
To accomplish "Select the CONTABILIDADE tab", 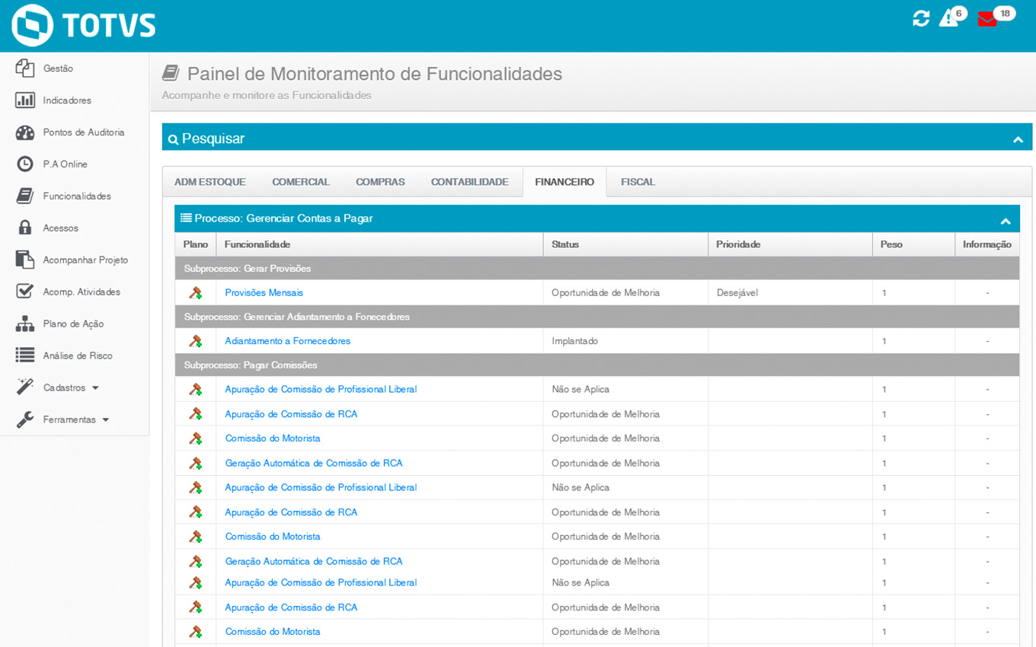I will point(469,182).
